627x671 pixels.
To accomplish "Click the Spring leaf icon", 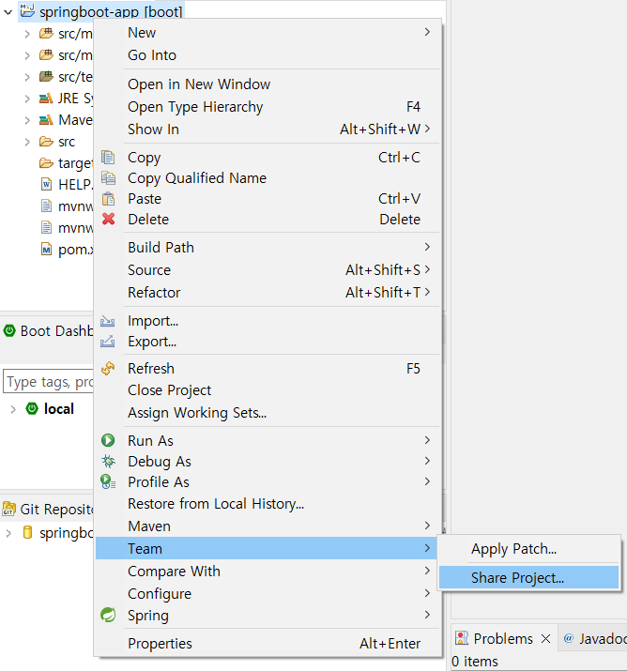I will [x=108, y=615].
